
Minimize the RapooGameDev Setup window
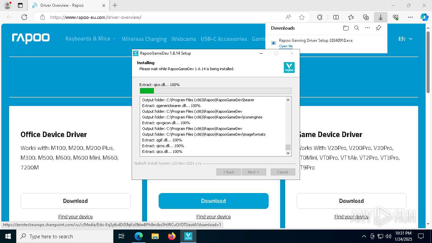click(261, 53)
